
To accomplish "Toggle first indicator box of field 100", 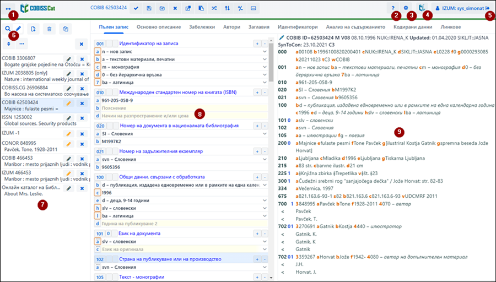I will pyautogui.click(x=109, y=177).
